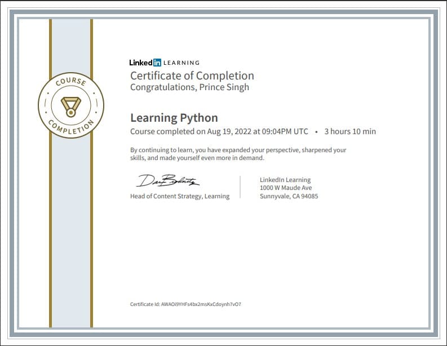Click the duration '3 hours 10 min'
447x346 pixels.
(x=350, y=131)
